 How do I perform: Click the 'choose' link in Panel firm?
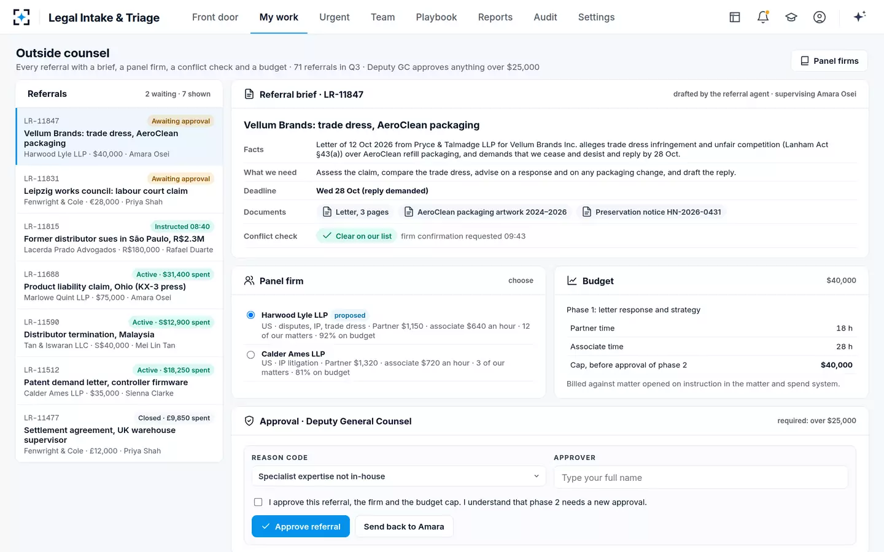521,281
